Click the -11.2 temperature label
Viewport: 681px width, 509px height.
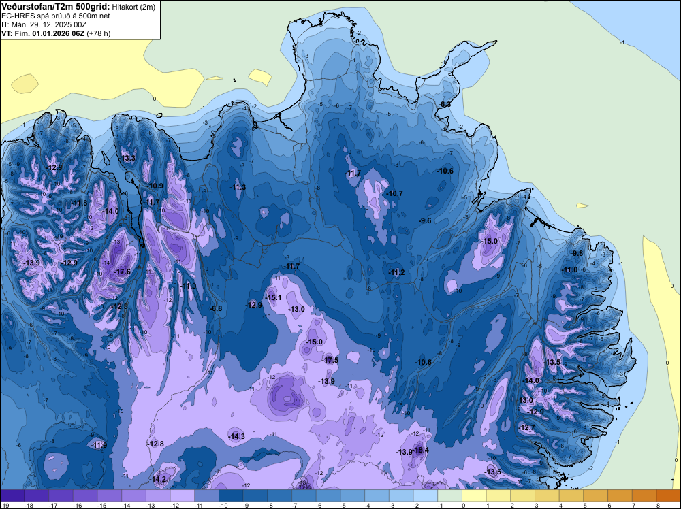(396, 272)
